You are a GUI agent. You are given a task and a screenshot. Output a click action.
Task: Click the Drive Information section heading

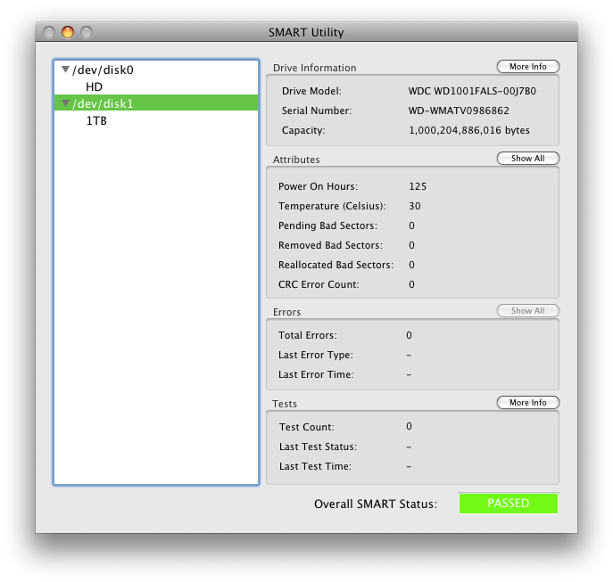[314, 68]
